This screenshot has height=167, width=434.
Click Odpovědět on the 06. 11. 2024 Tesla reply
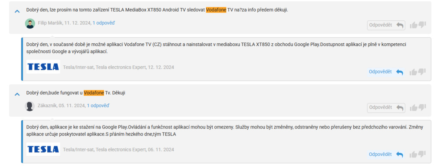coord(386,154)
